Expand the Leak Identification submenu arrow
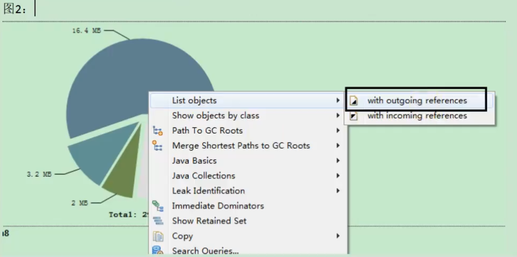 (x=338, y=191)
